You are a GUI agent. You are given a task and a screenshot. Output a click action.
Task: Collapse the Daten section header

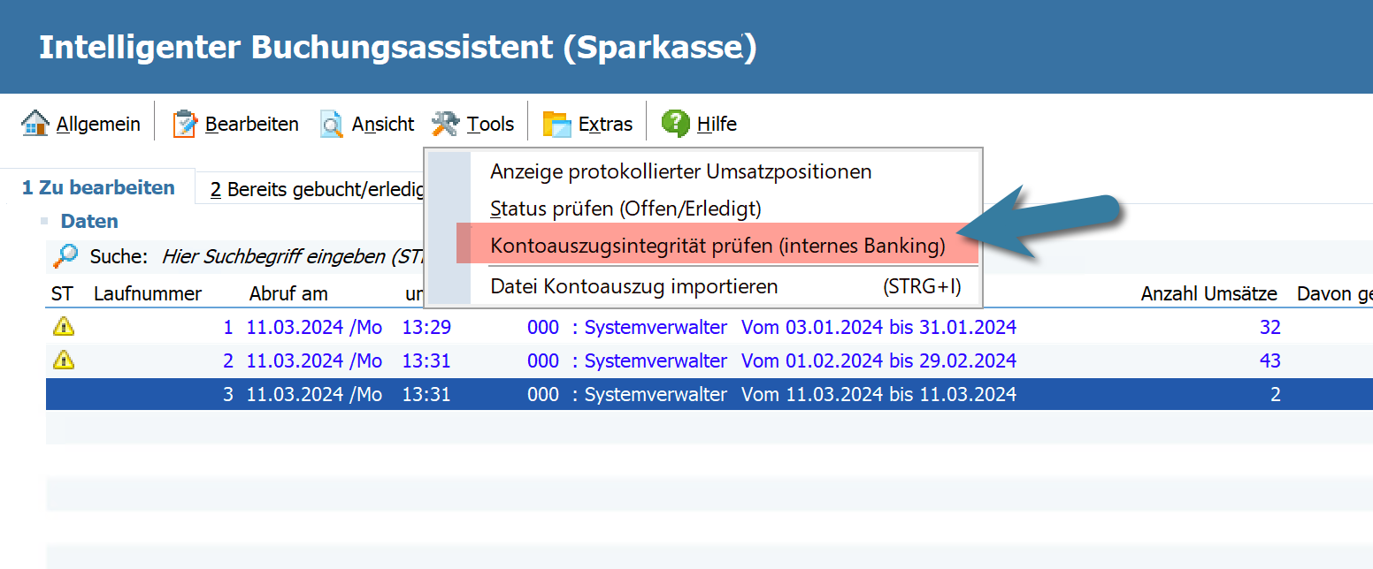click(x=88, y=221)
